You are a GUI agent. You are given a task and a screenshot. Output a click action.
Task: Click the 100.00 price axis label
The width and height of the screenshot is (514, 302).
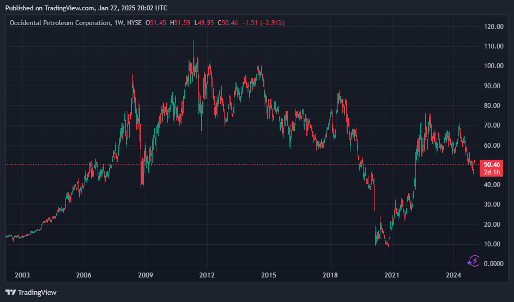point(493,66)
